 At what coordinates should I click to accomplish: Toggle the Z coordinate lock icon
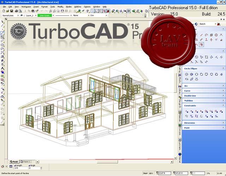click(191, 173)
